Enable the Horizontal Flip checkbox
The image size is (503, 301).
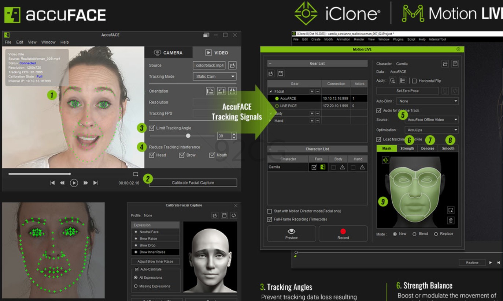click(414, 81)
